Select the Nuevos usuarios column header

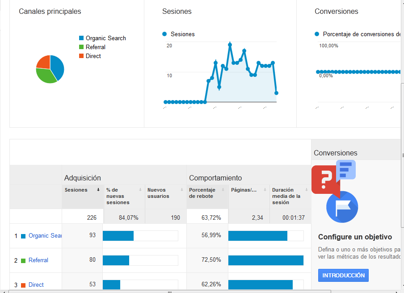point(166,197)
